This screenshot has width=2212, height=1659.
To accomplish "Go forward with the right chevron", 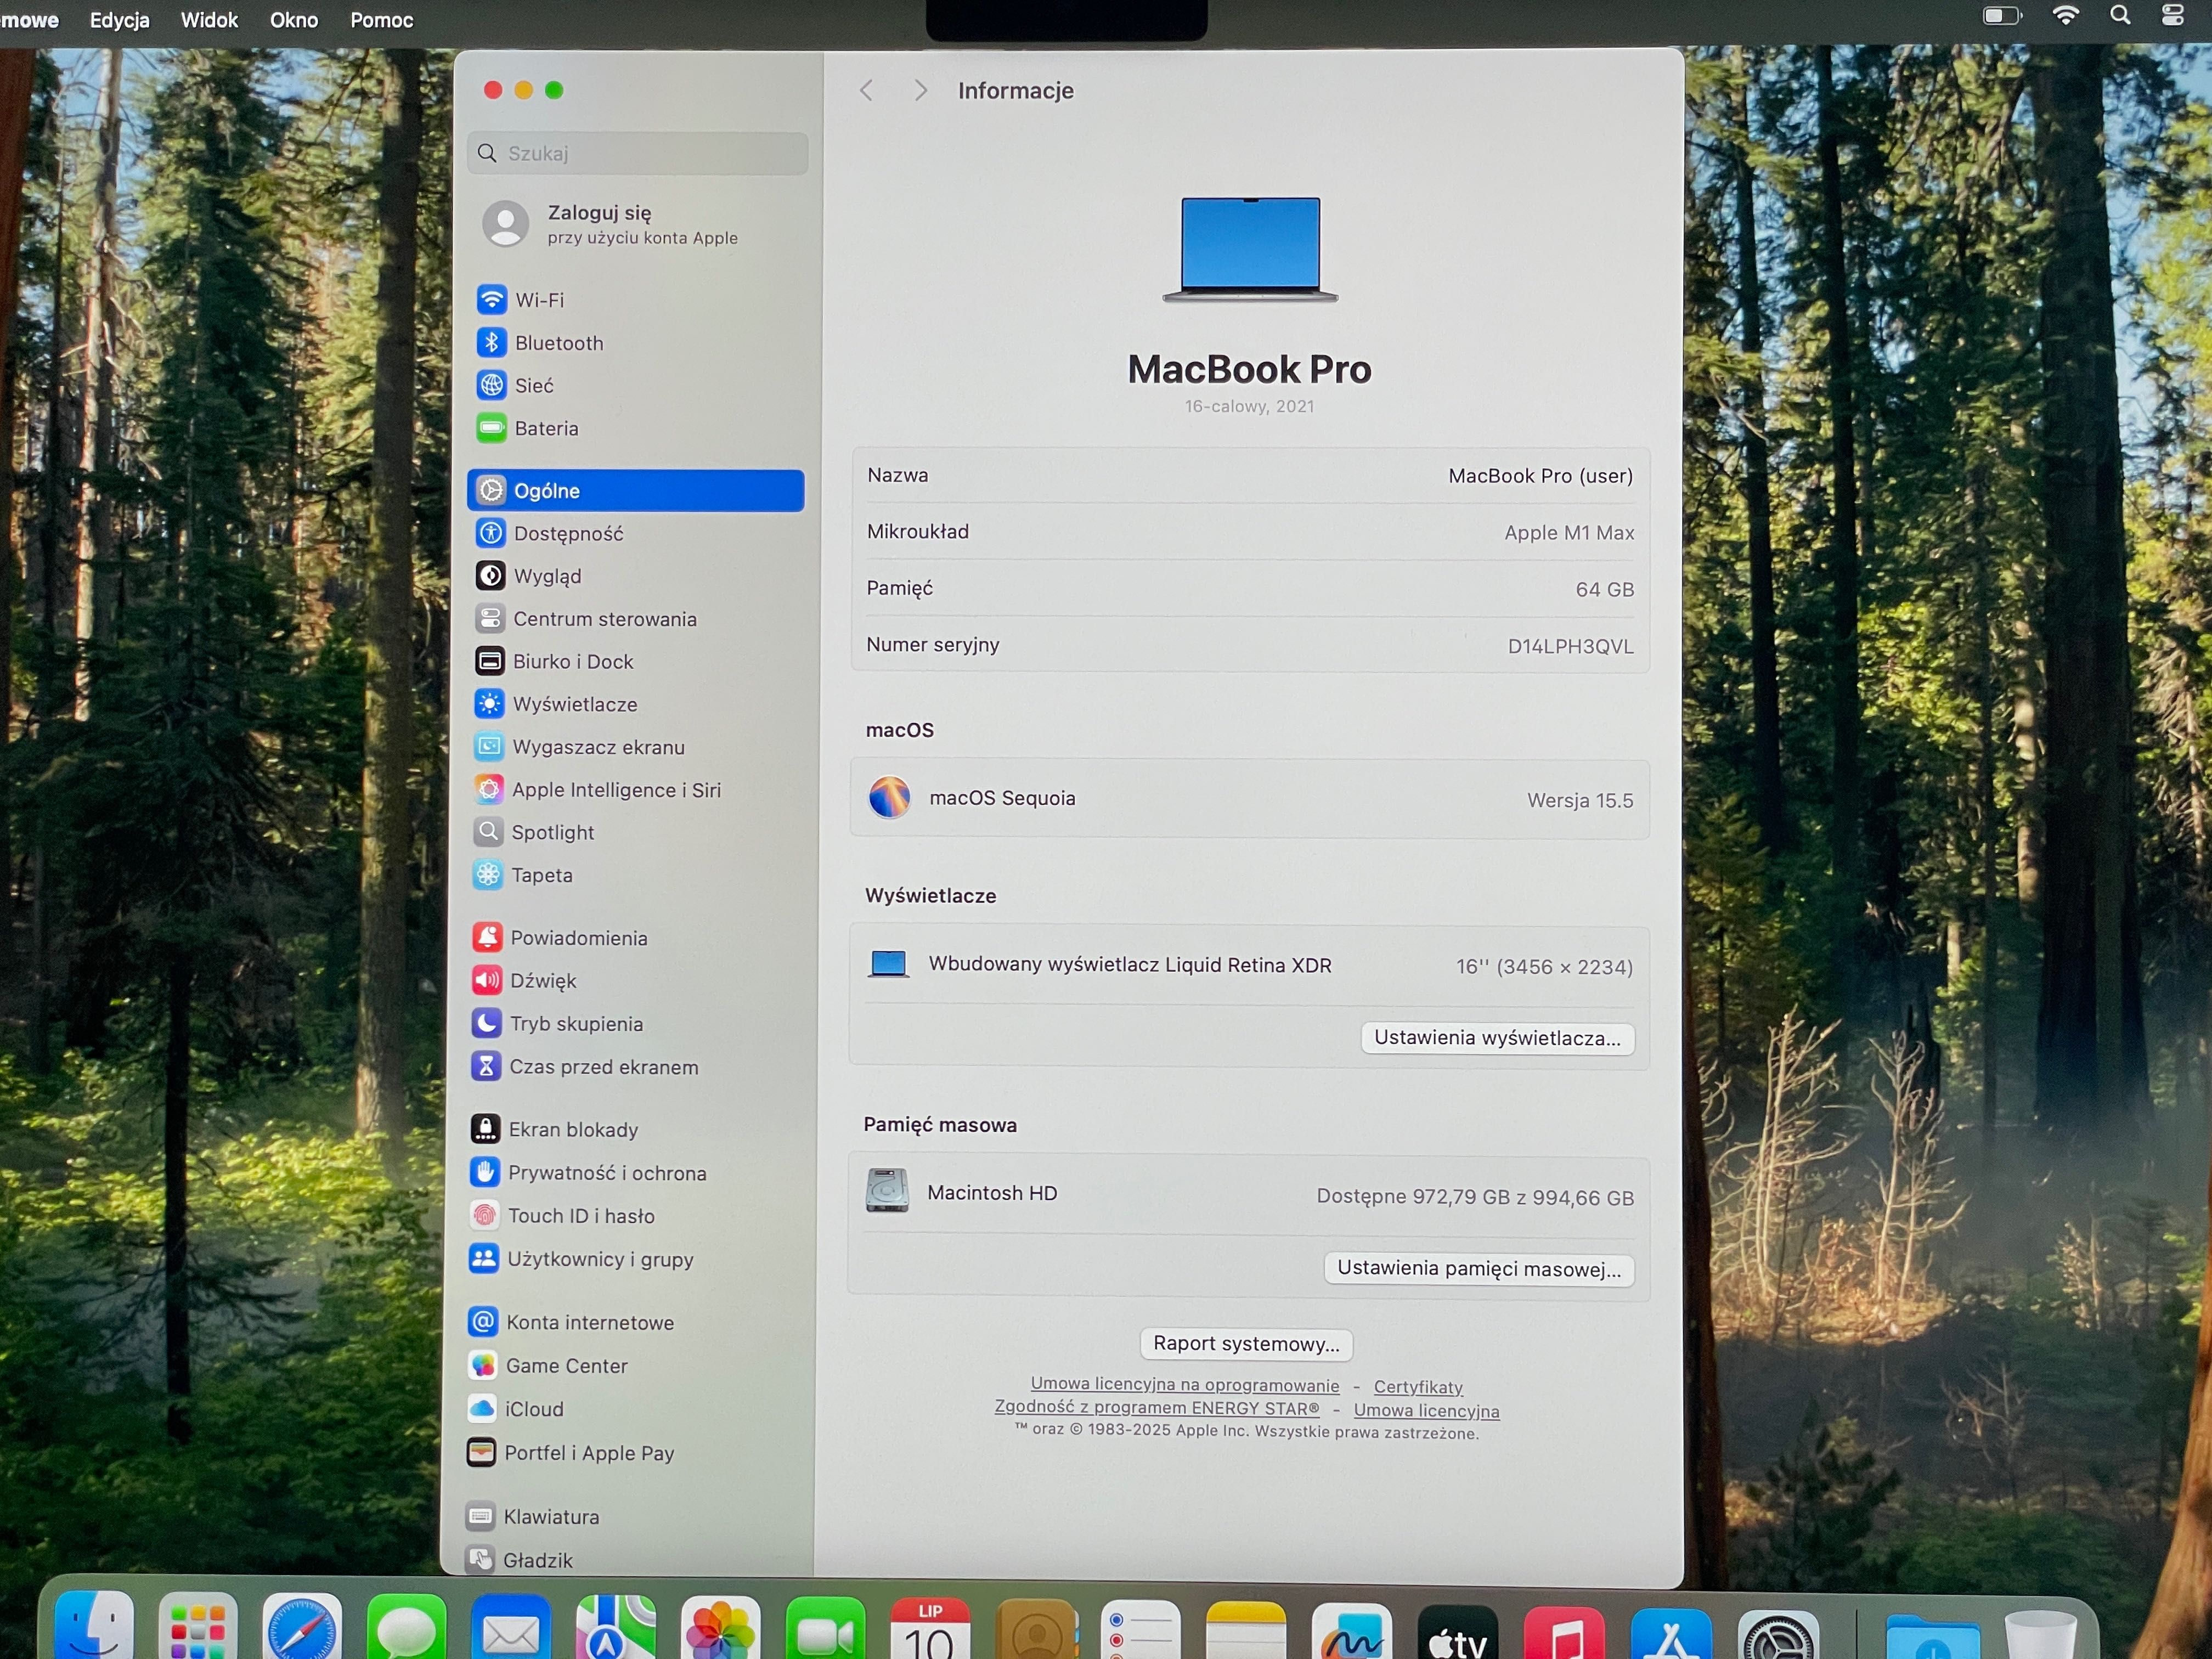I will (x=920, y=91).
